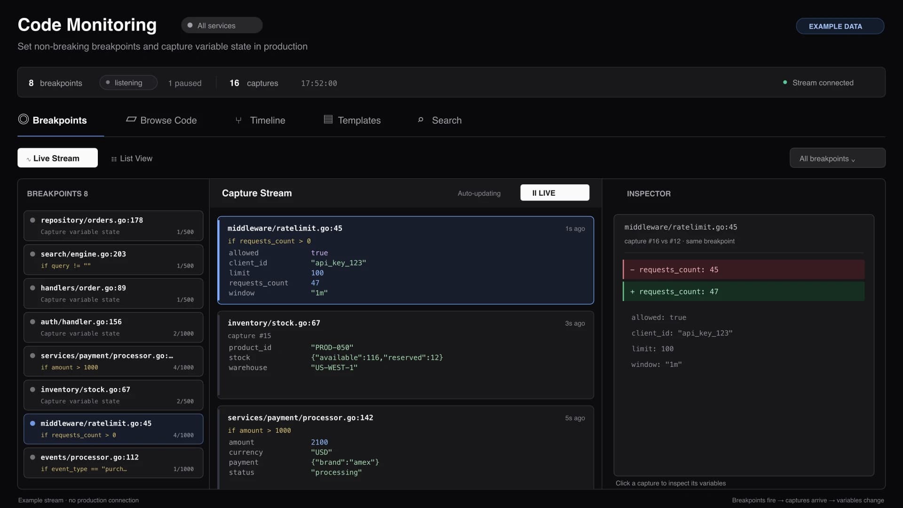Viewport: 903px width, 508px height.
Task: Click the stock available/reserved JSON value
Action: (x=377, y=357)
